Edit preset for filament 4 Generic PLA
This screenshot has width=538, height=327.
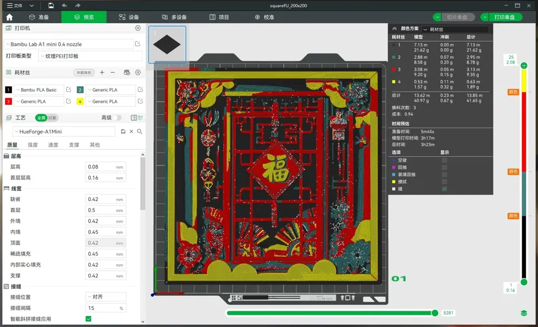140,101
